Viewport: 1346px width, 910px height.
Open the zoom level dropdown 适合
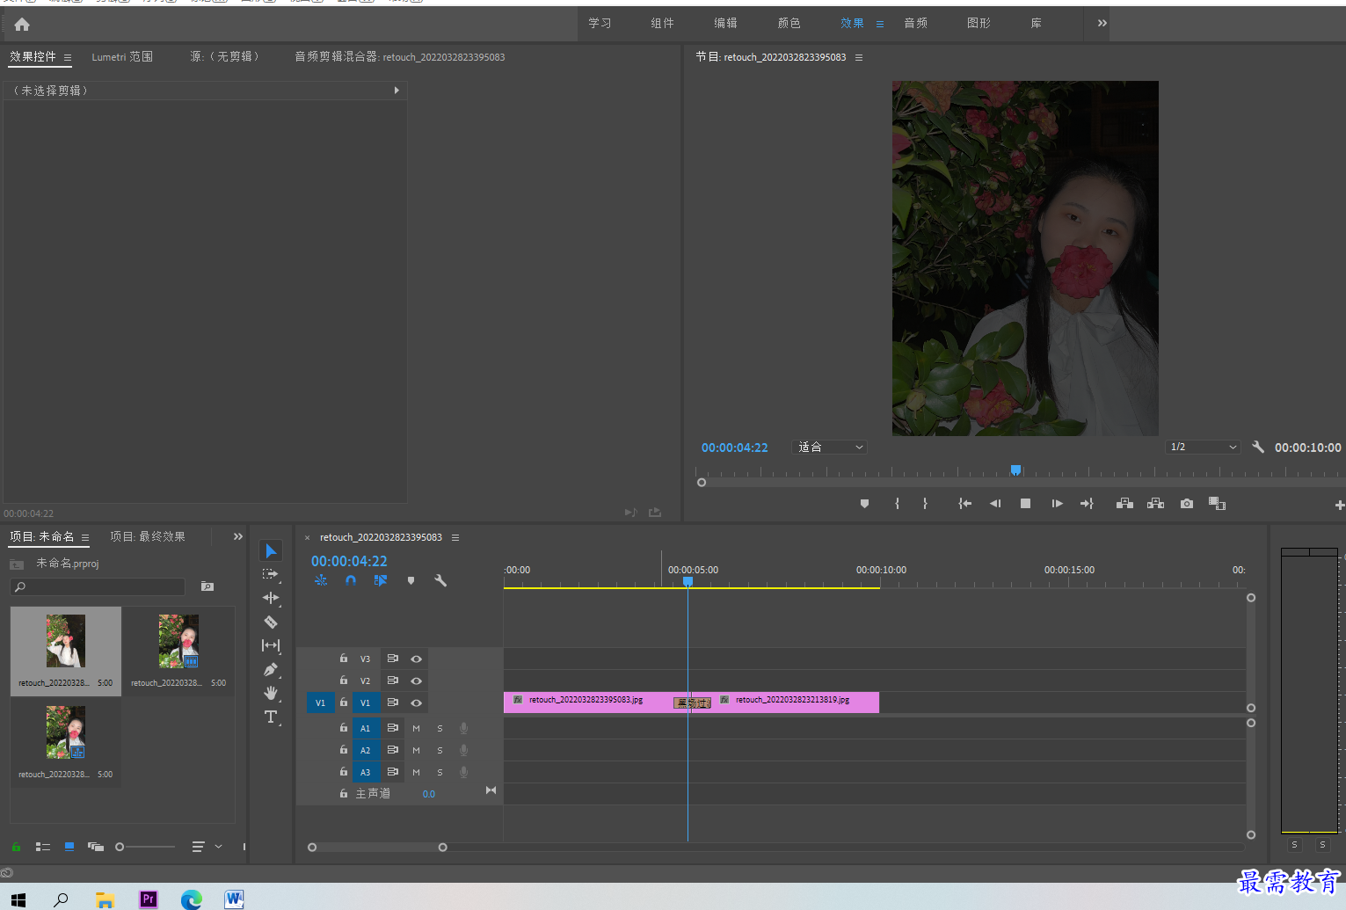coord(830,447)
